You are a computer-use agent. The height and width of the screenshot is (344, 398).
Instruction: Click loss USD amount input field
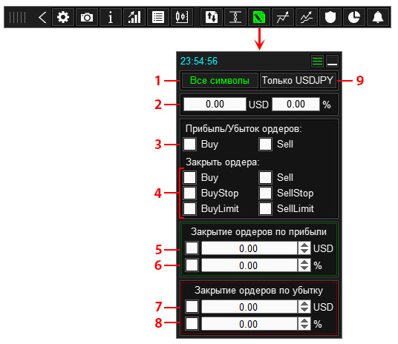[x=249, y=307]
